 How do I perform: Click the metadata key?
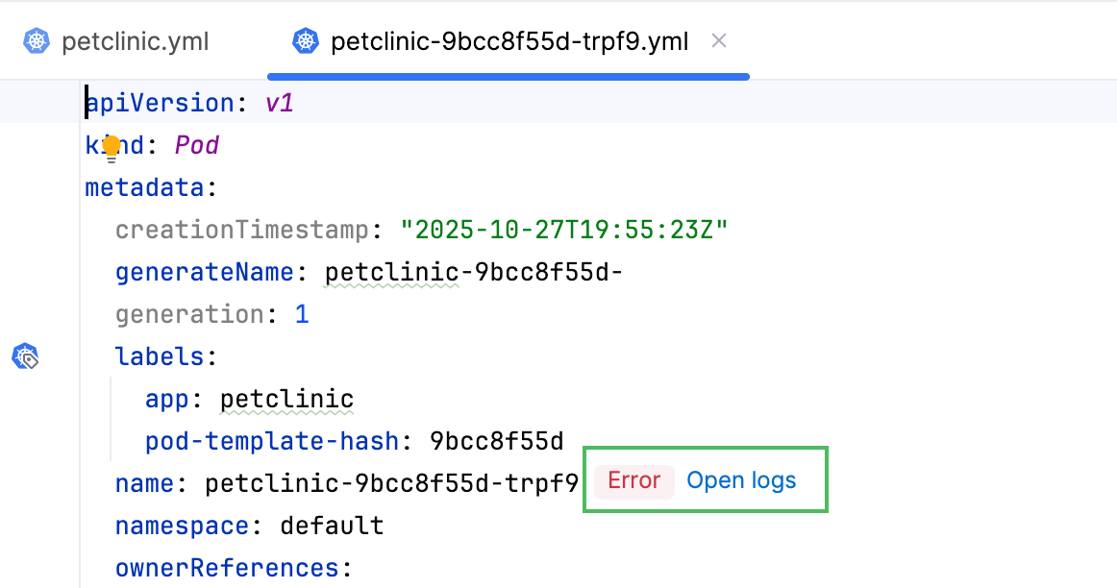click(x=144, y=187)
